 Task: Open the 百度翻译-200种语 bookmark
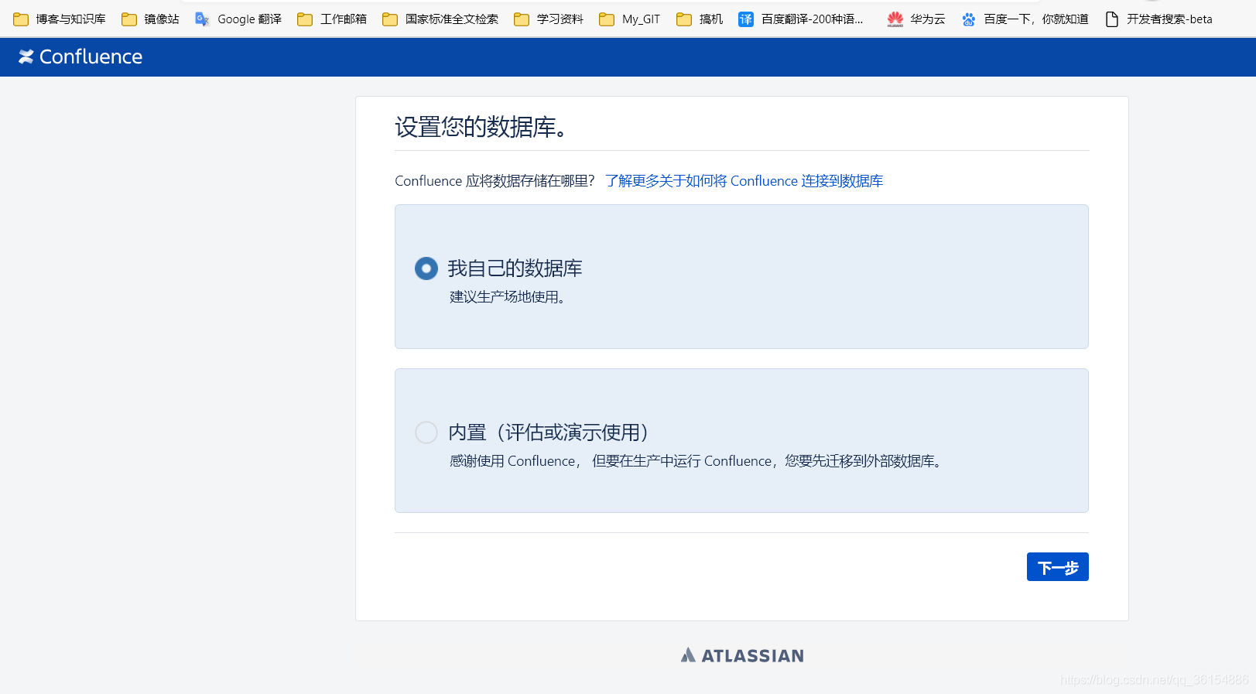801,19
